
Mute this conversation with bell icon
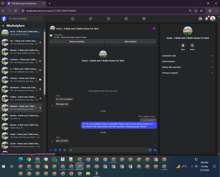(x=183, y=45)
